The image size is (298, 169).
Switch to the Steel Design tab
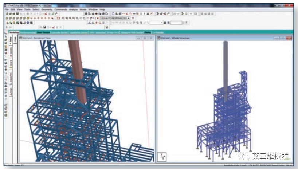click(43, 32)
